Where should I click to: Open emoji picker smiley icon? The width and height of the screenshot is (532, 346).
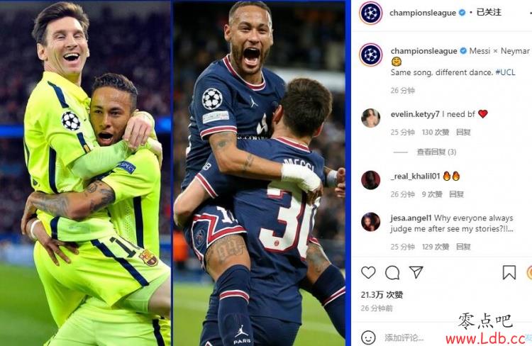tap(368, 337)
